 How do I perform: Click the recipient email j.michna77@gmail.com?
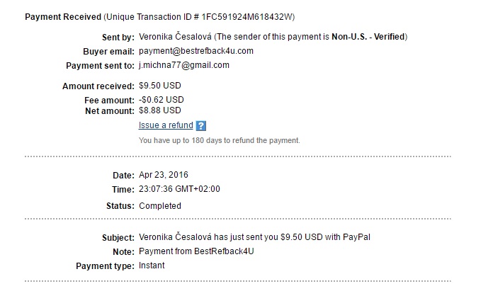click(x=184, y=65)
